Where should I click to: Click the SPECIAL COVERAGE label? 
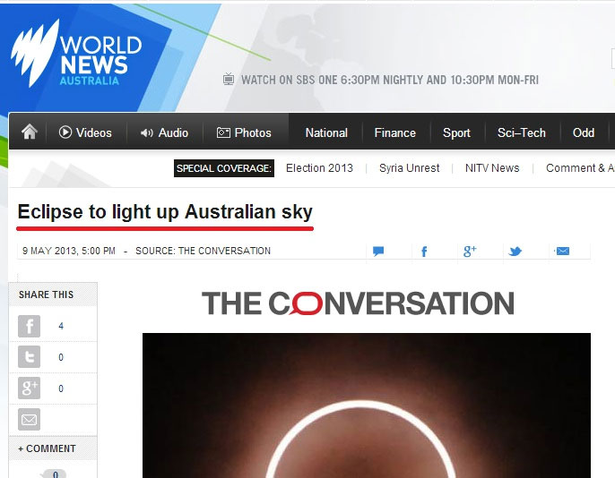click(x=224, y=168)
